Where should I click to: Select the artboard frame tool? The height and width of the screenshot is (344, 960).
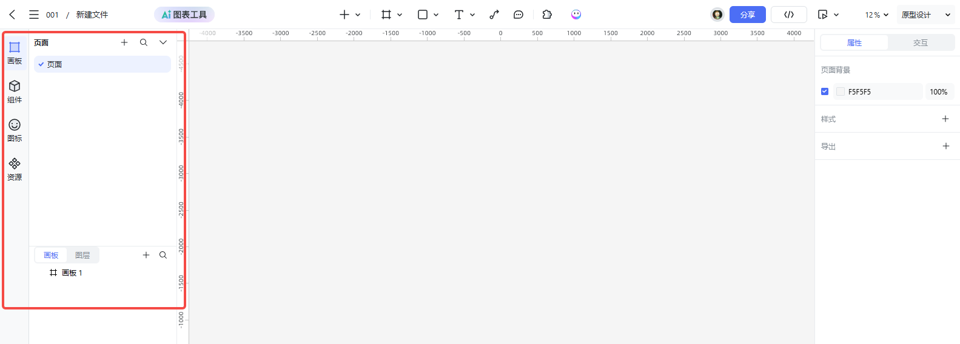[x=386, y=15]
